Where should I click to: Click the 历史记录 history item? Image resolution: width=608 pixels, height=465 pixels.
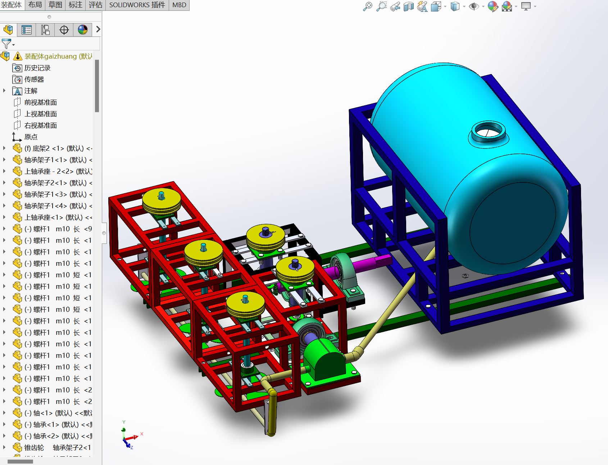37,68
